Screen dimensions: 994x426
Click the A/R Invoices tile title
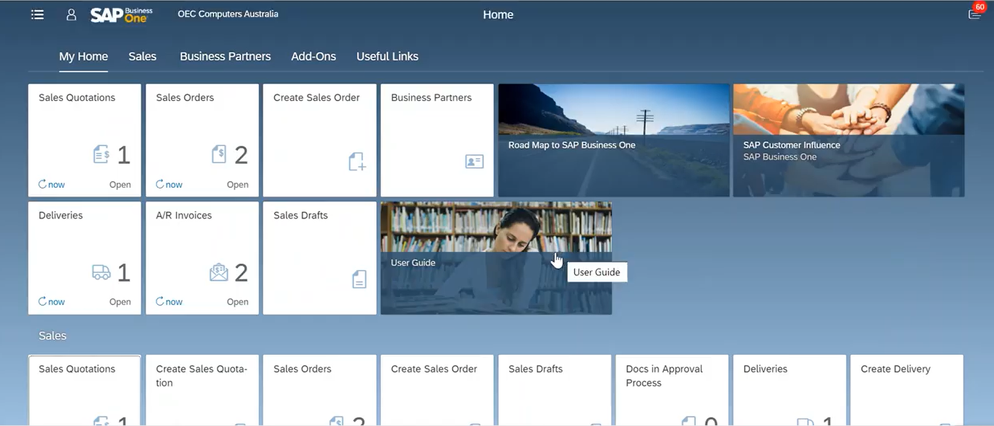183,215
